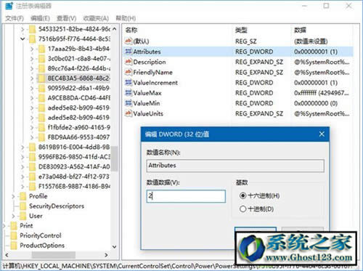The height and width of the screenshot is (271, 363).
Task: Click the Registry Editor title bar app icon
Action: pos(9,6)
